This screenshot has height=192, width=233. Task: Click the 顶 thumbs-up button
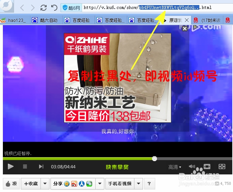click(11, 184)
